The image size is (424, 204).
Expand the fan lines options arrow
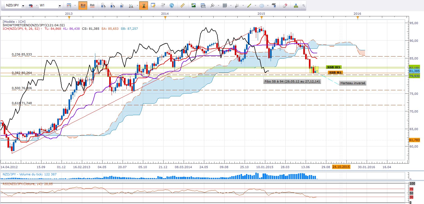243,5
